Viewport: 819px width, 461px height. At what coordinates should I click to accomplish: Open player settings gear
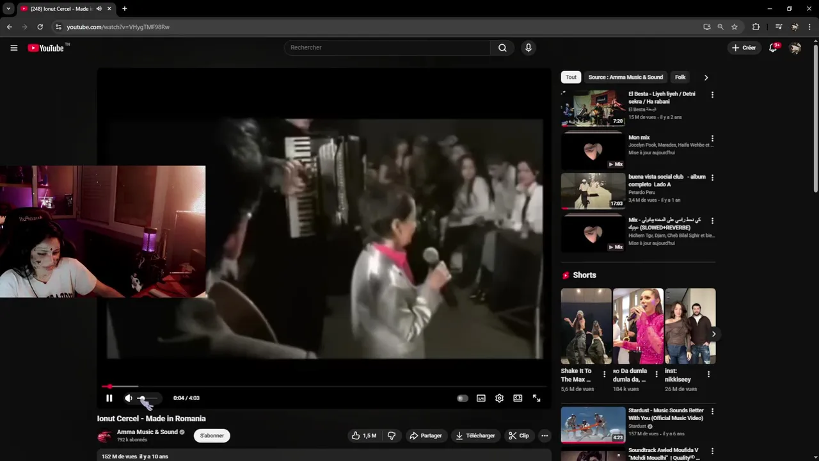(x=499, y=398)
